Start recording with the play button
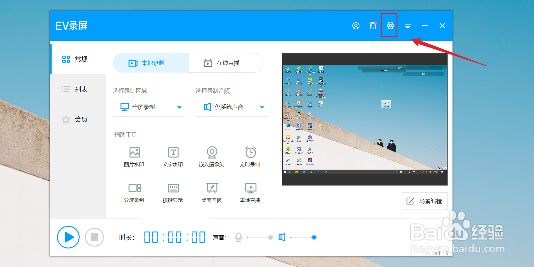The width and height of the screenshot is (534, 267). pyautogui.click(x=68, y=237)
